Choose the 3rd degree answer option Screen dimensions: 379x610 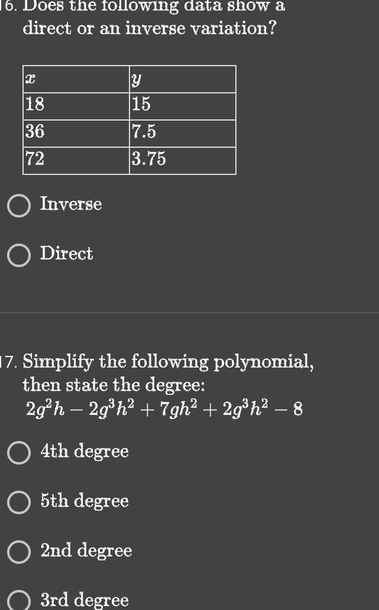[x=20, y=601]
